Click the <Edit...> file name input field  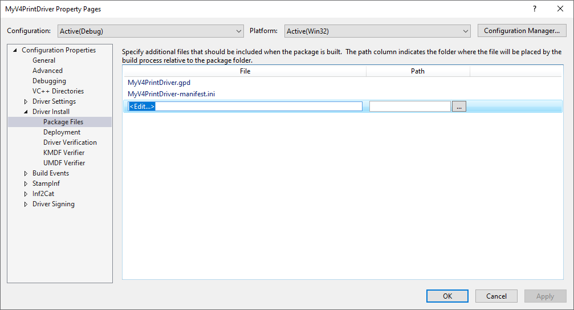245,107
